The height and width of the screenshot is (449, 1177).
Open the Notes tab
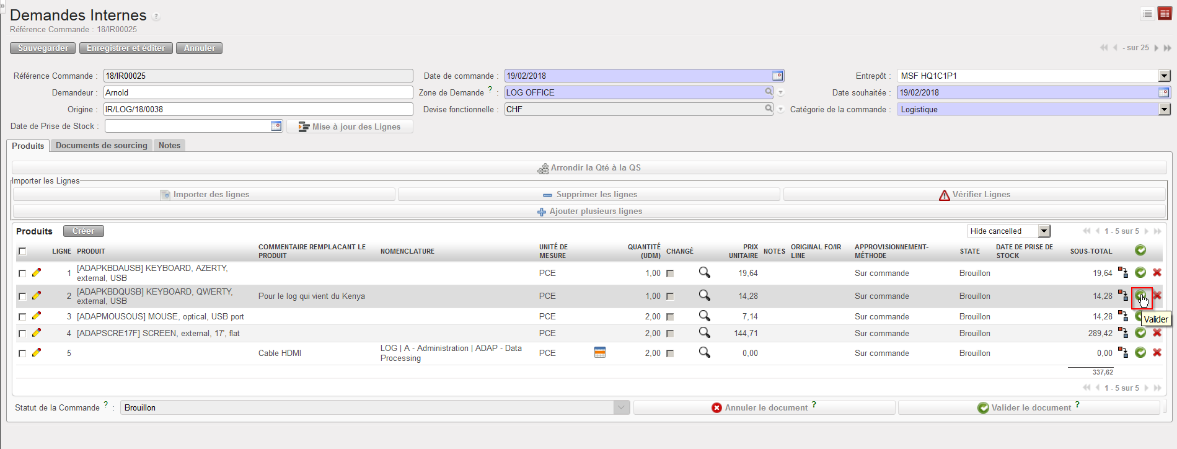click(x=169, y=146)
